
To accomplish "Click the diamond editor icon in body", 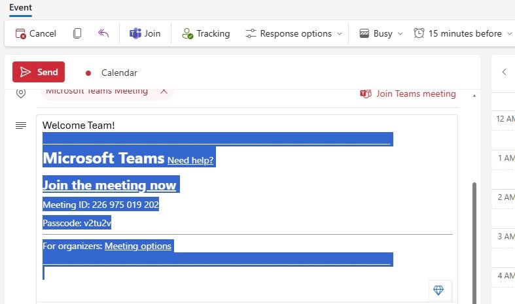I will click(x=438, y=290).
